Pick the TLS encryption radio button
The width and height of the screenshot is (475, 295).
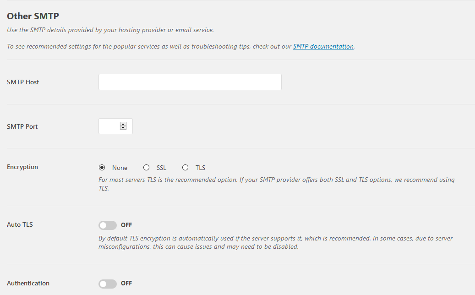tap(186, 168)
